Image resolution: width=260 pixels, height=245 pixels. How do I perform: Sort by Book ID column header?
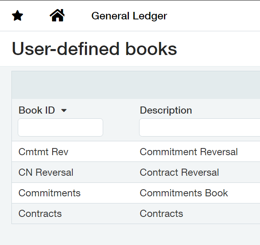37,110
